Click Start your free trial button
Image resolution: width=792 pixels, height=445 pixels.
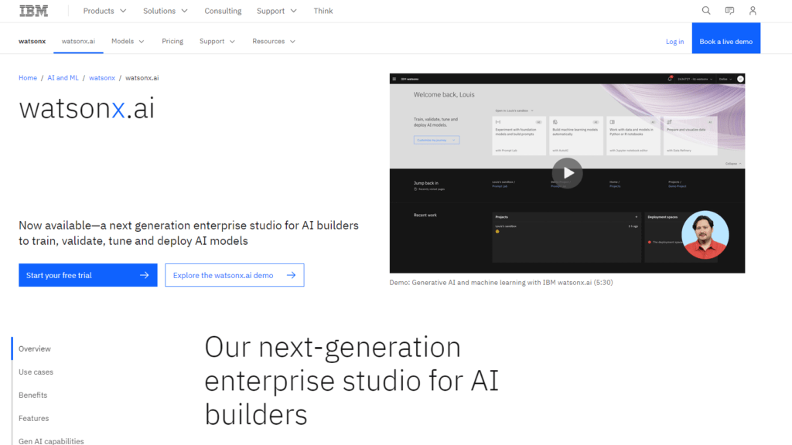click(x=87, y=275)
